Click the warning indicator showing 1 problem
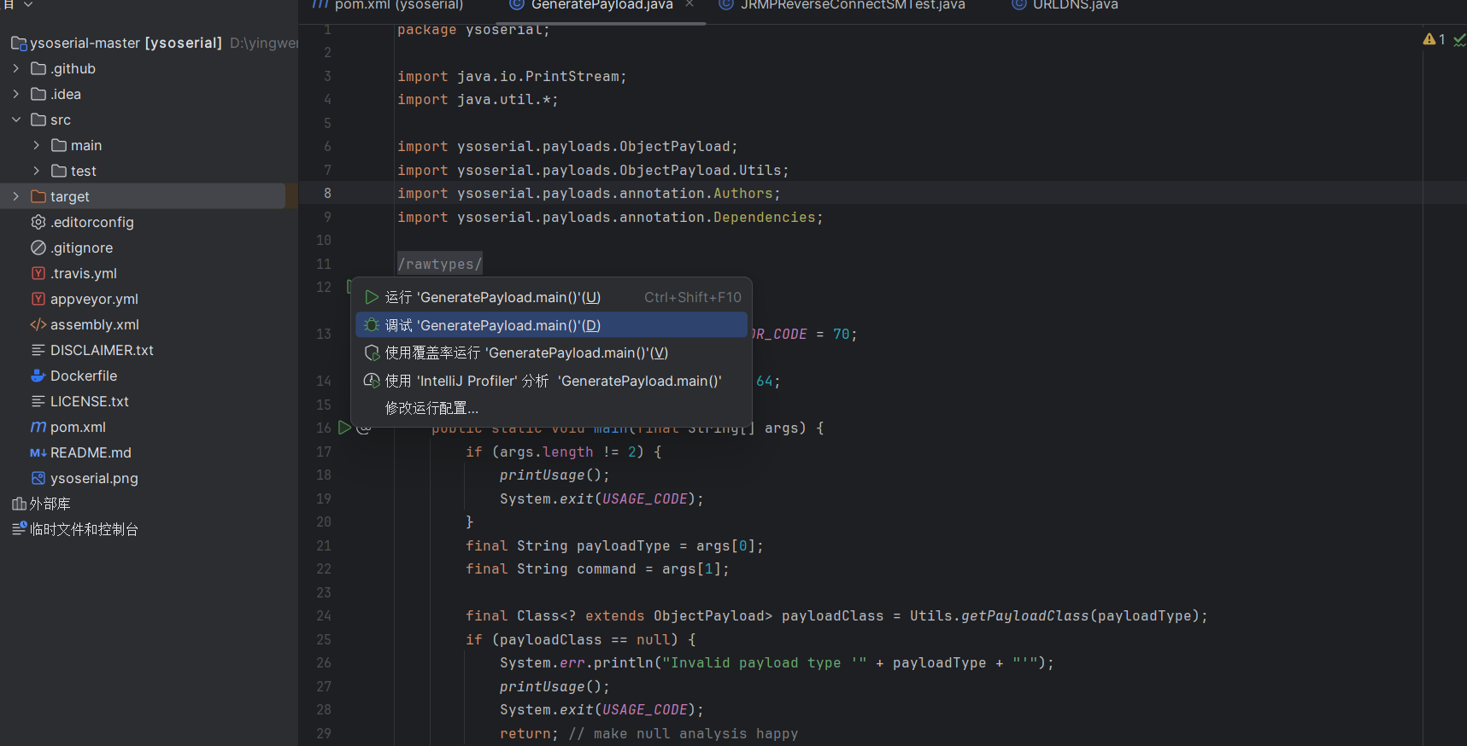Image resolution: width=1467 pixels, height=746 pixels. coord(1435,39)
